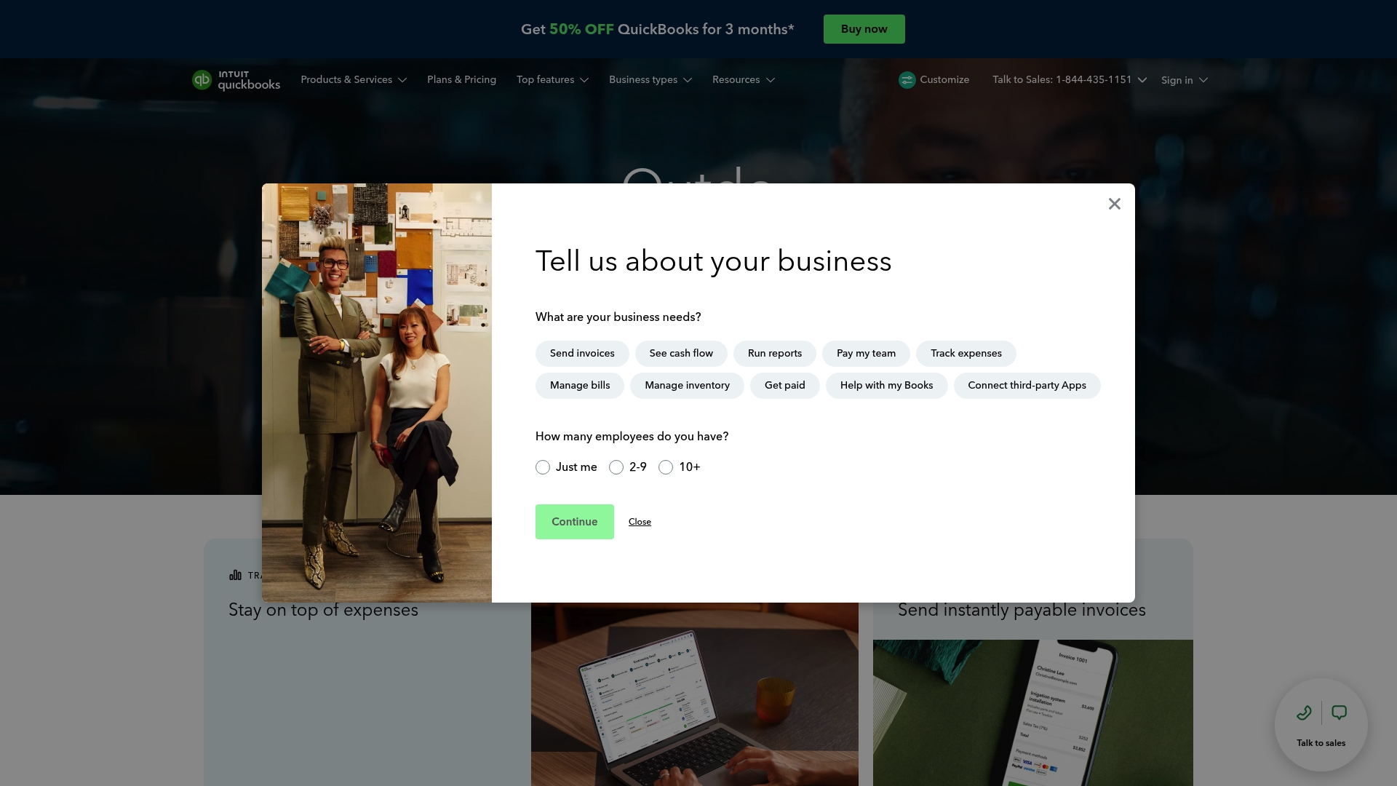Select the "10+" employees option
This screenshot has width=1397, height=786.
click(x=666, y=467)
